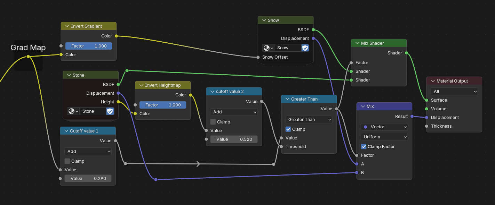Open the Snow node group browse icon

[268, 48]
